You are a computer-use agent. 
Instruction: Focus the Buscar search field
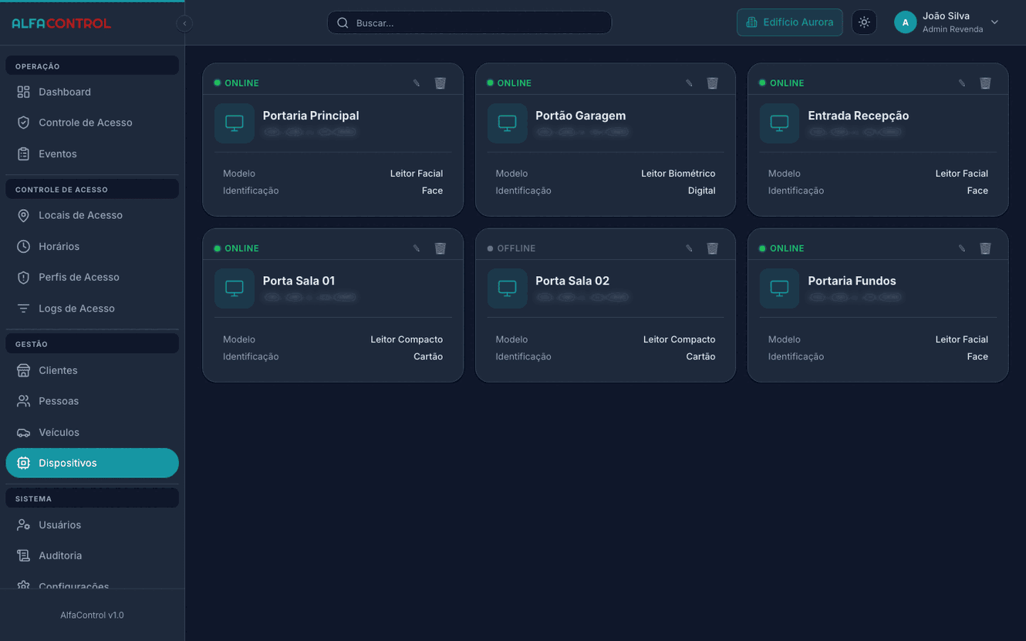[x=469, y=22]
